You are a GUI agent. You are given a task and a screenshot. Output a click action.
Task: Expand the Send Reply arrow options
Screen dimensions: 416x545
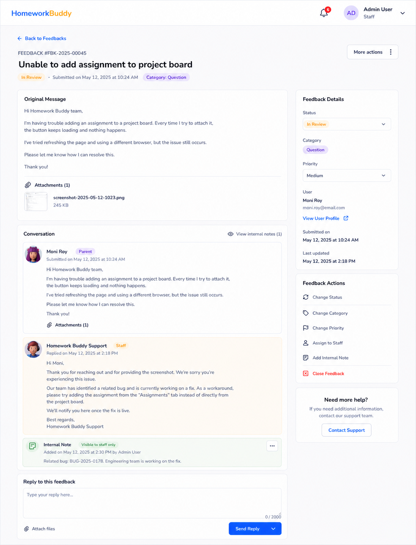coord(274,529)
